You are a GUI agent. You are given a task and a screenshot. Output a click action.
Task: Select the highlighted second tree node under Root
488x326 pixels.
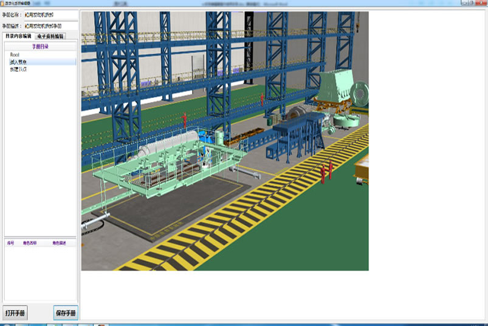(18, 62)
